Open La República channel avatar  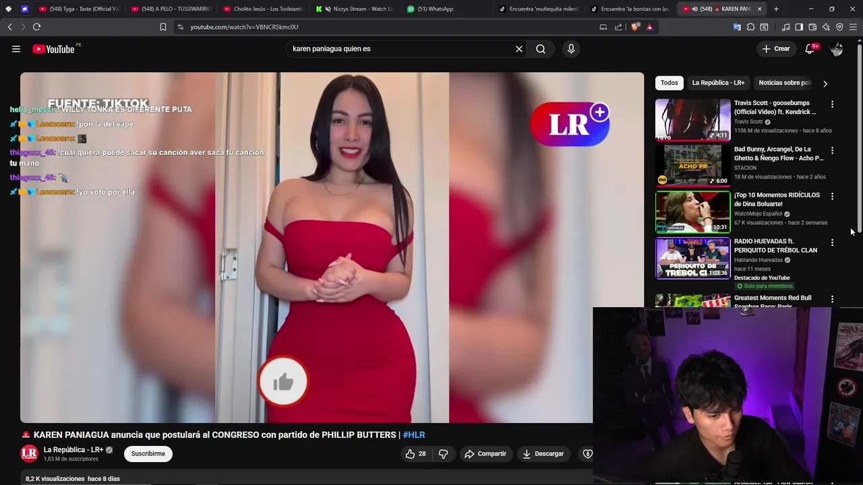coord(29,454)
